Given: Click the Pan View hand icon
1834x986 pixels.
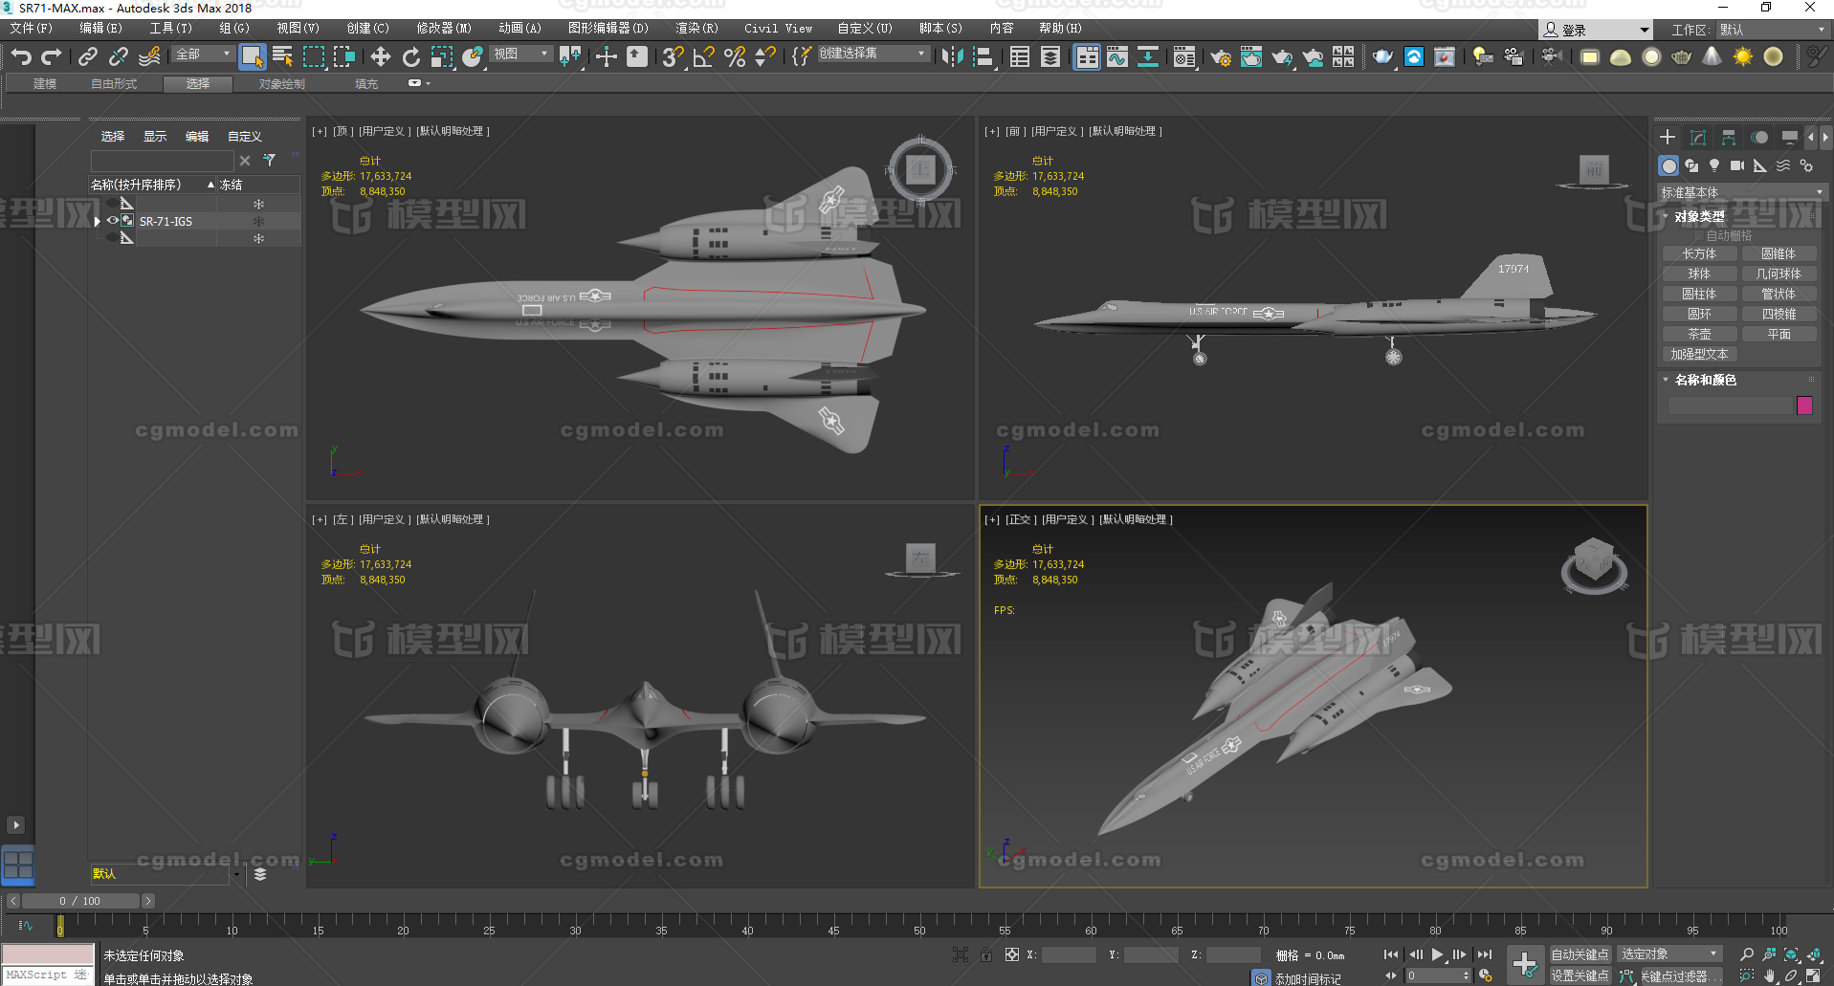Looking at the screenshot, I should (1770, 975).
